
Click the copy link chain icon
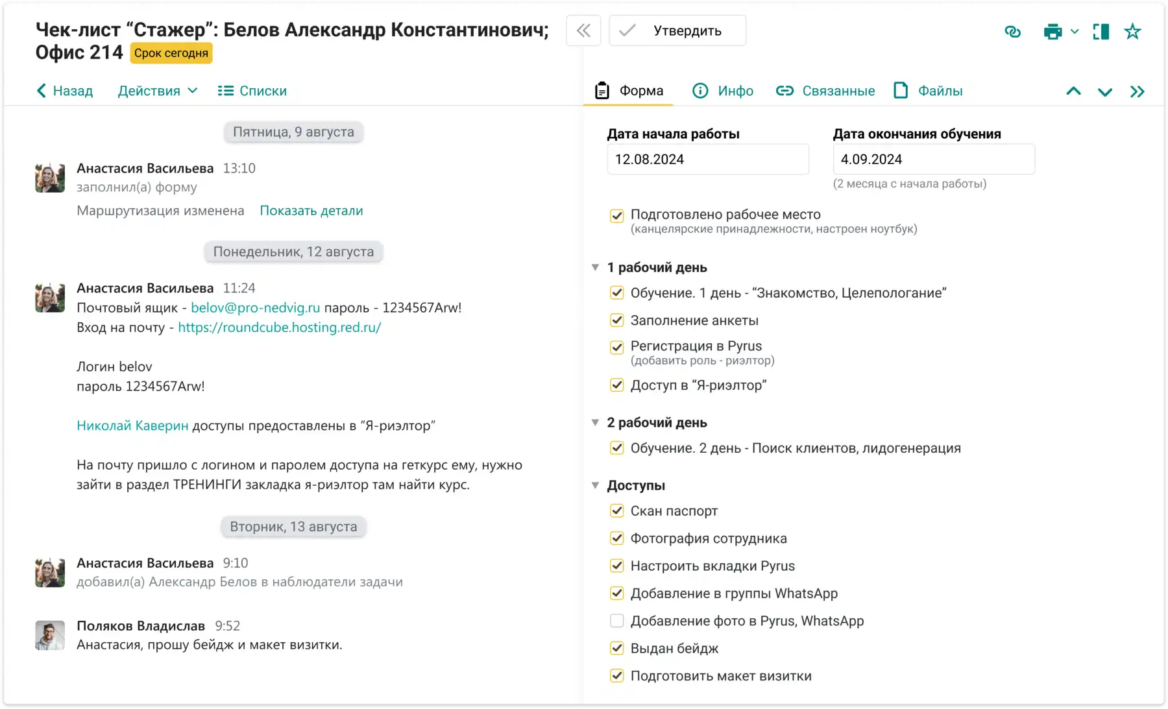coord(1012,31)
